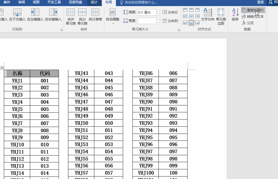This screenshot has width=278, height=179.
Task: Insert row below with 在下方插入
Action: (x=17, y=15)
